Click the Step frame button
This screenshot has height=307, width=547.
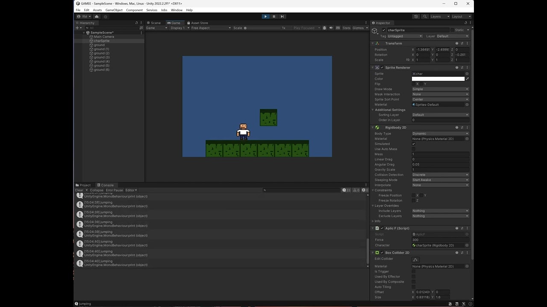coord(282,16)
